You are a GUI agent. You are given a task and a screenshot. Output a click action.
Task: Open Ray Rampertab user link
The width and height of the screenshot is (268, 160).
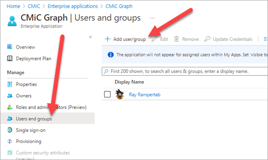(145, 94)
